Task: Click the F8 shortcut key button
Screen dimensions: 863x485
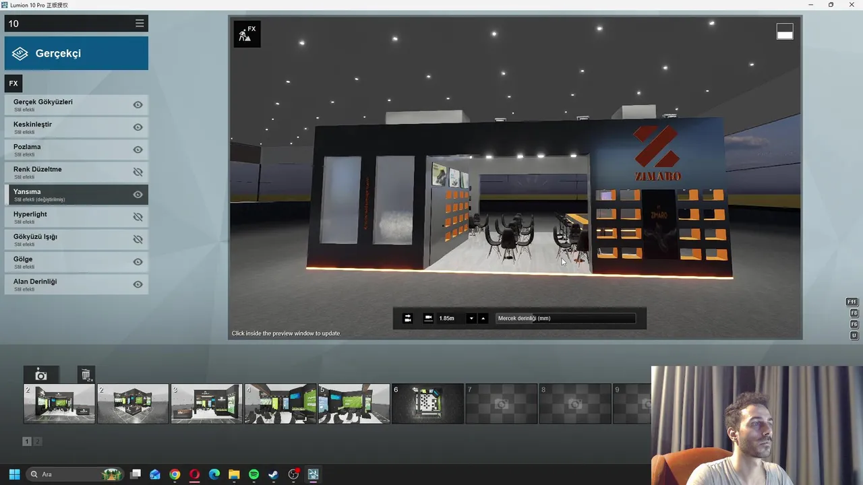Action: [x=854, y=313]
